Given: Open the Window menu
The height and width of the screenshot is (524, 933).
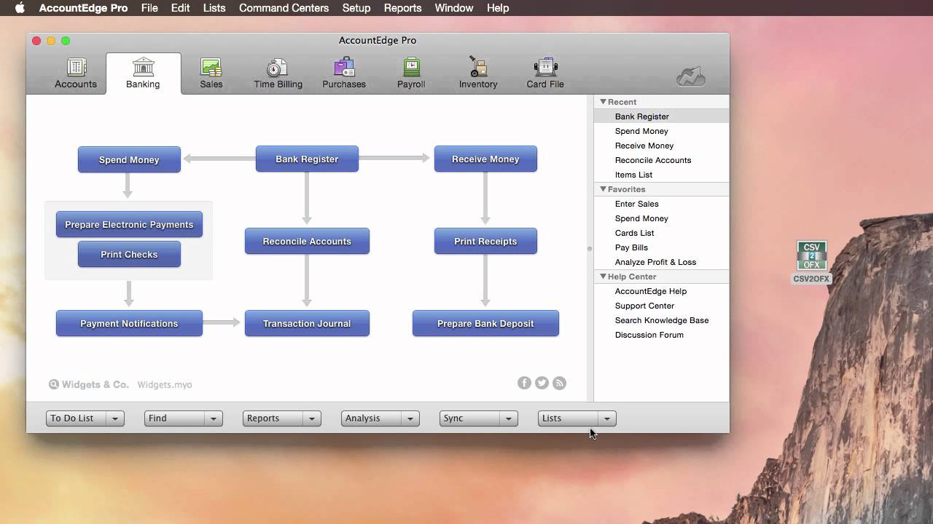Looking at the screenshot, I should 454,8.
